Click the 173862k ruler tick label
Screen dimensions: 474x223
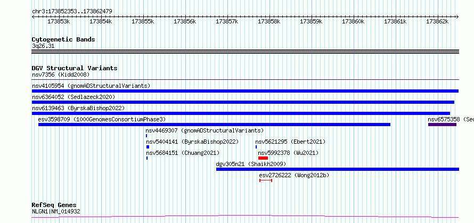pos(437,21)
